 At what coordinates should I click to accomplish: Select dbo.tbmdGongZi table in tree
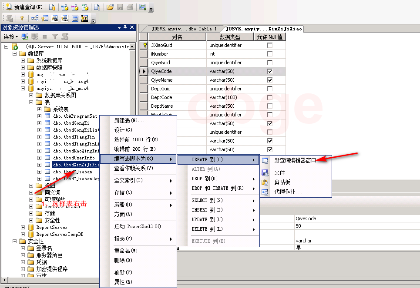coord(71,123)
